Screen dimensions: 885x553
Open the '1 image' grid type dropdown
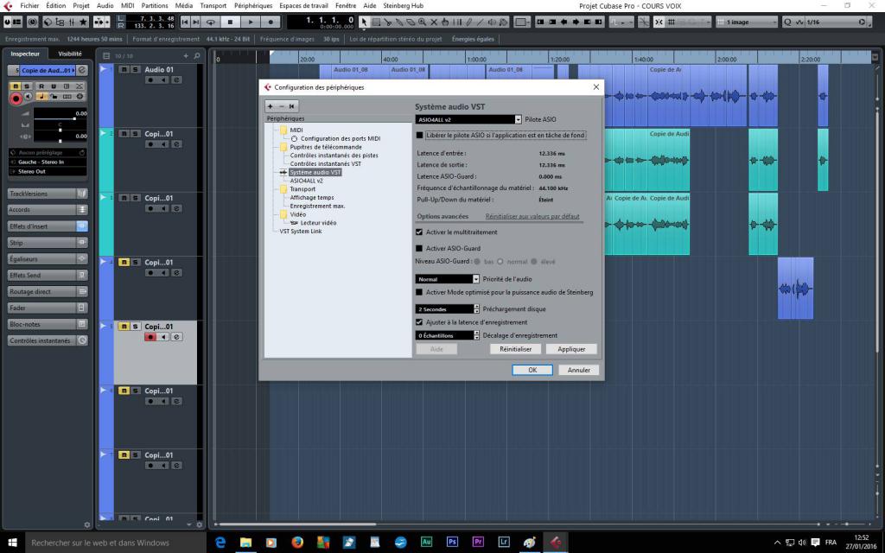tap(747, 22)
